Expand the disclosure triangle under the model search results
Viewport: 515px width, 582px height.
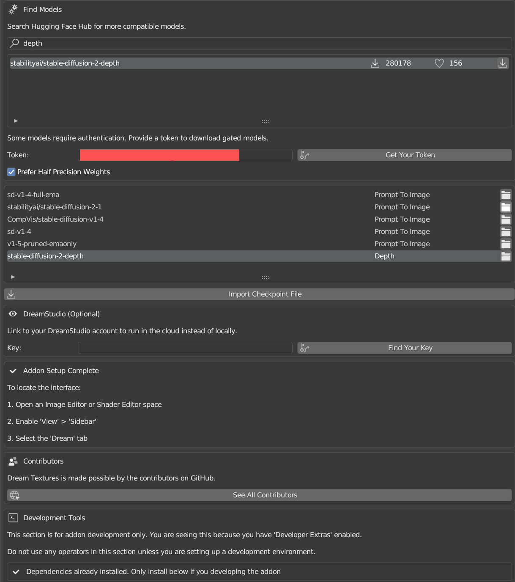pyautogui.click(x=15, y=121)
